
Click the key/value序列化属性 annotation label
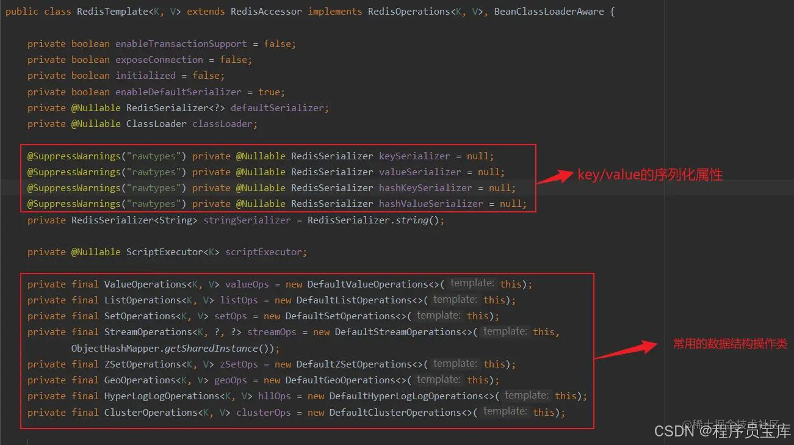(651, 174)
